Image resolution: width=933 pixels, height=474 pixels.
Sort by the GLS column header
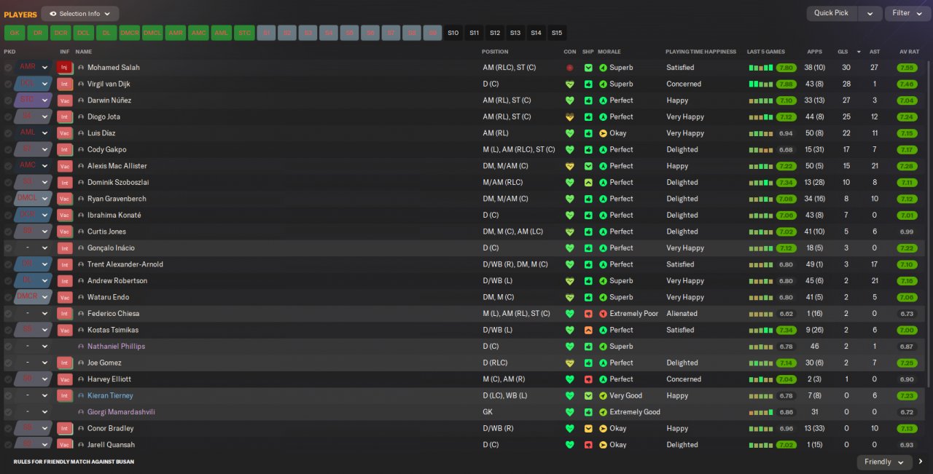point(843,52)
